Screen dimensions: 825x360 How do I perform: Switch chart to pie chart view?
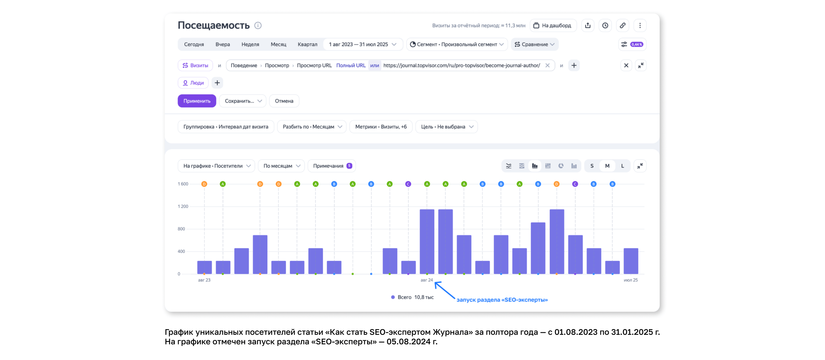(x=561, y=166)
